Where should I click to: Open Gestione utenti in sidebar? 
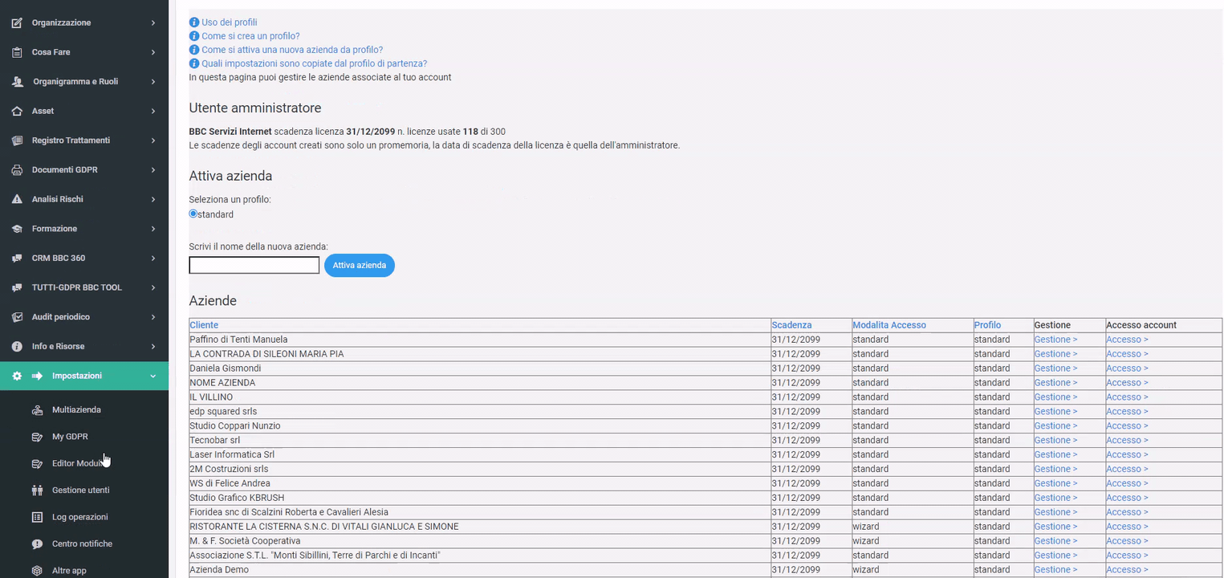pyautogui.click(x=80, y=490)
